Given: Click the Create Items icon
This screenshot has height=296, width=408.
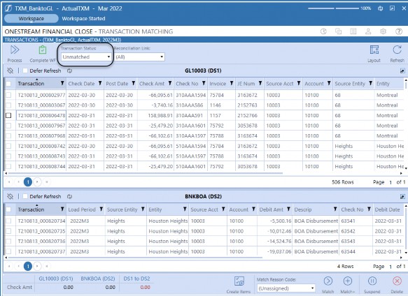Looking at the screenshot, I should coord(239,281).
